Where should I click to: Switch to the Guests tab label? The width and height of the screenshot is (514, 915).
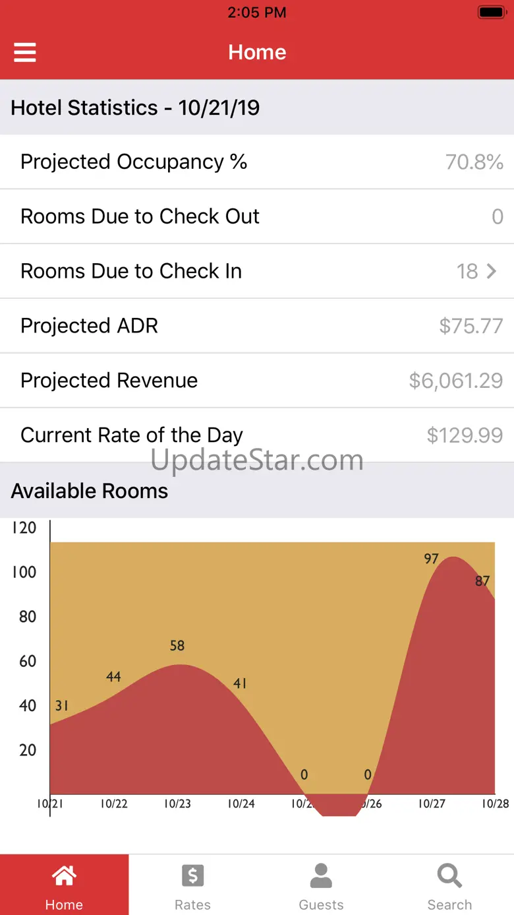321,904
